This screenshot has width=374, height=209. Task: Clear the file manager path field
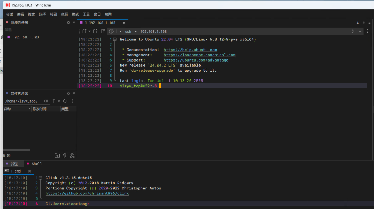(46, 101)
